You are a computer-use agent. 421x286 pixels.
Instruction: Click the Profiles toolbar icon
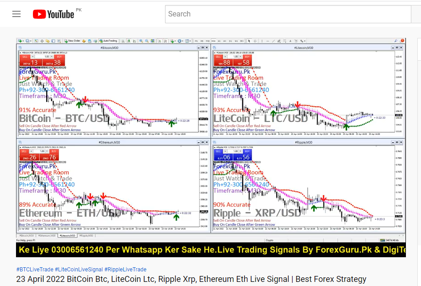pos(27,41)
